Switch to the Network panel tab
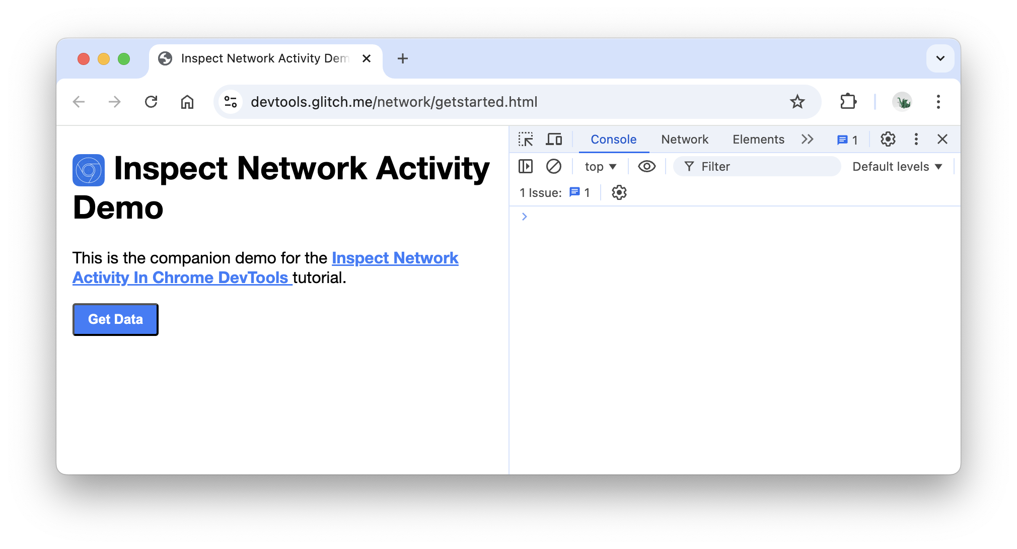The height and width of the screenshot is (549, 1017). point(685,139)
